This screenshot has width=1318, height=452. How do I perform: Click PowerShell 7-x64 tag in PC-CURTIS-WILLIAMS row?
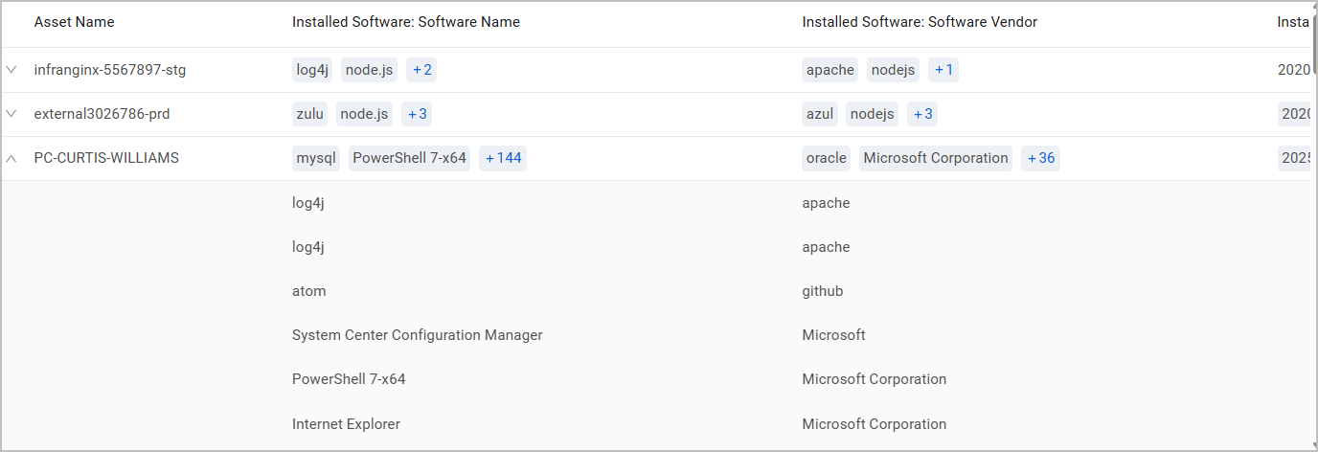coord(410,158)
